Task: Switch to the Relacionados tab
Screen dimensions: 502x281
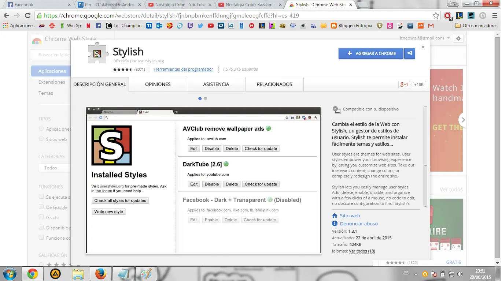Action: point(274,84)
